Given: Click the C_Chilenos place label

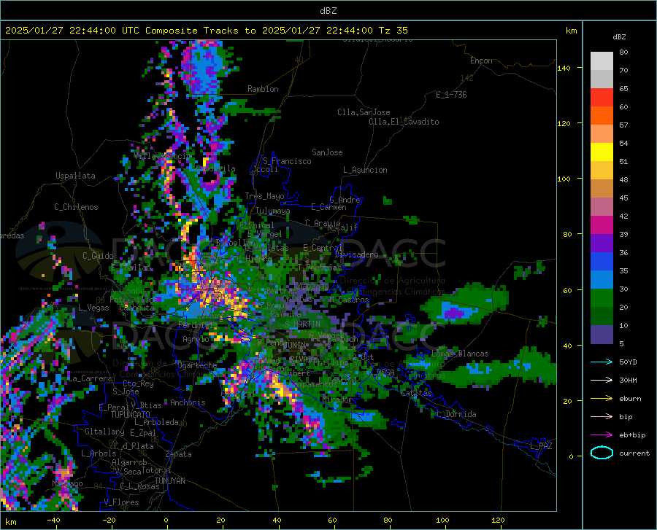Looking at the screenshot, I should (x=76, y=207).
